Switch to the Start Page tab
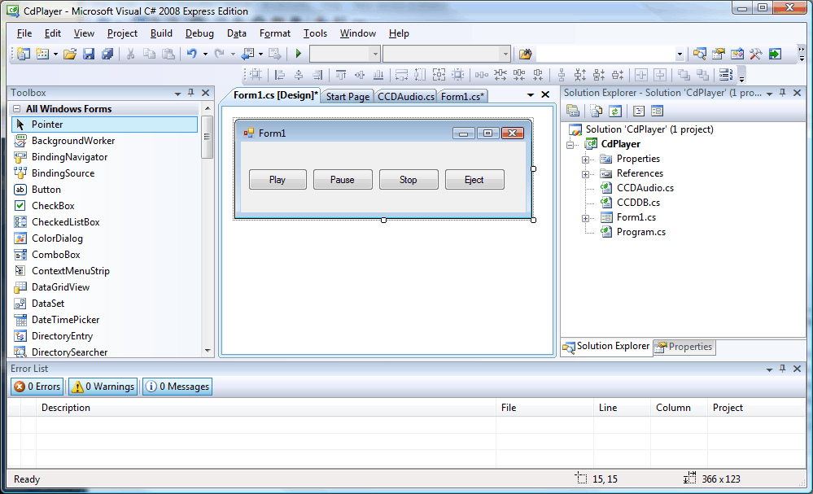The image size is (813, 494). tap(347, 96)
